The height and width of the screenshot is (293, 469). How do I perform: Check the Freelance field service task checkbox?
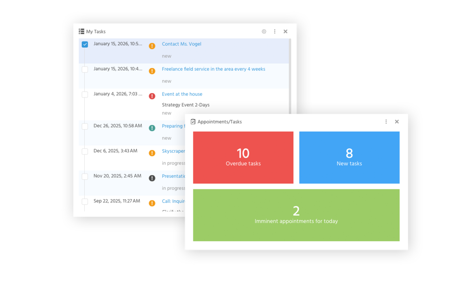[x=85, y=70]
